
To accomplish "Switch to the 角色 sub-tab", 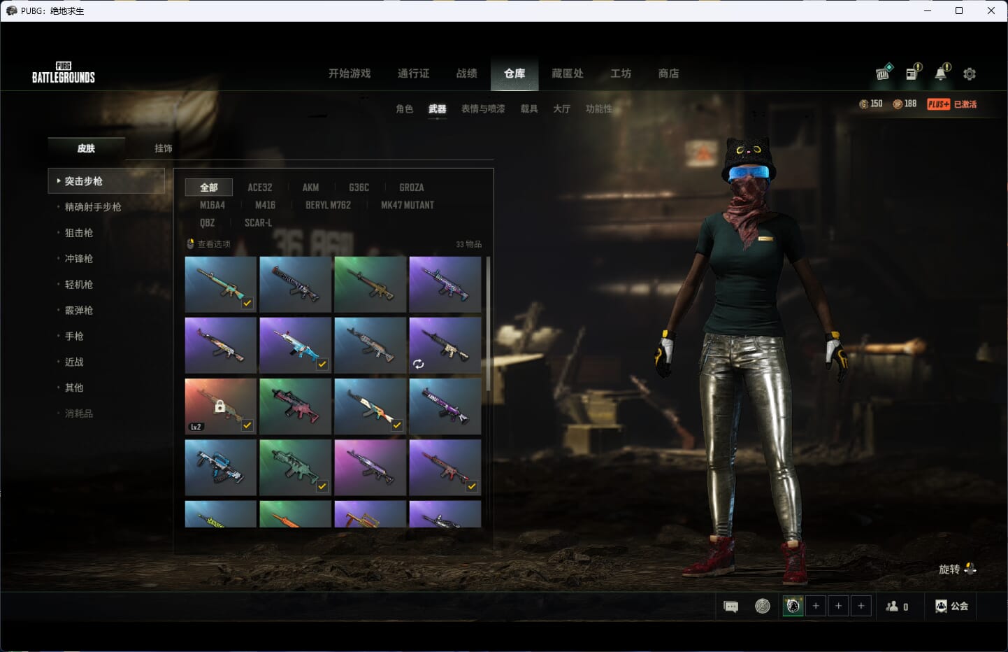I will (404, 109).
